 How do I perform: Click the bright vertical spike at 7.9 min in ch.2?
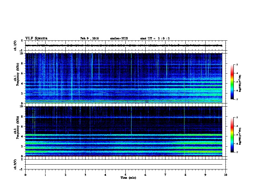tap(184, 131)
